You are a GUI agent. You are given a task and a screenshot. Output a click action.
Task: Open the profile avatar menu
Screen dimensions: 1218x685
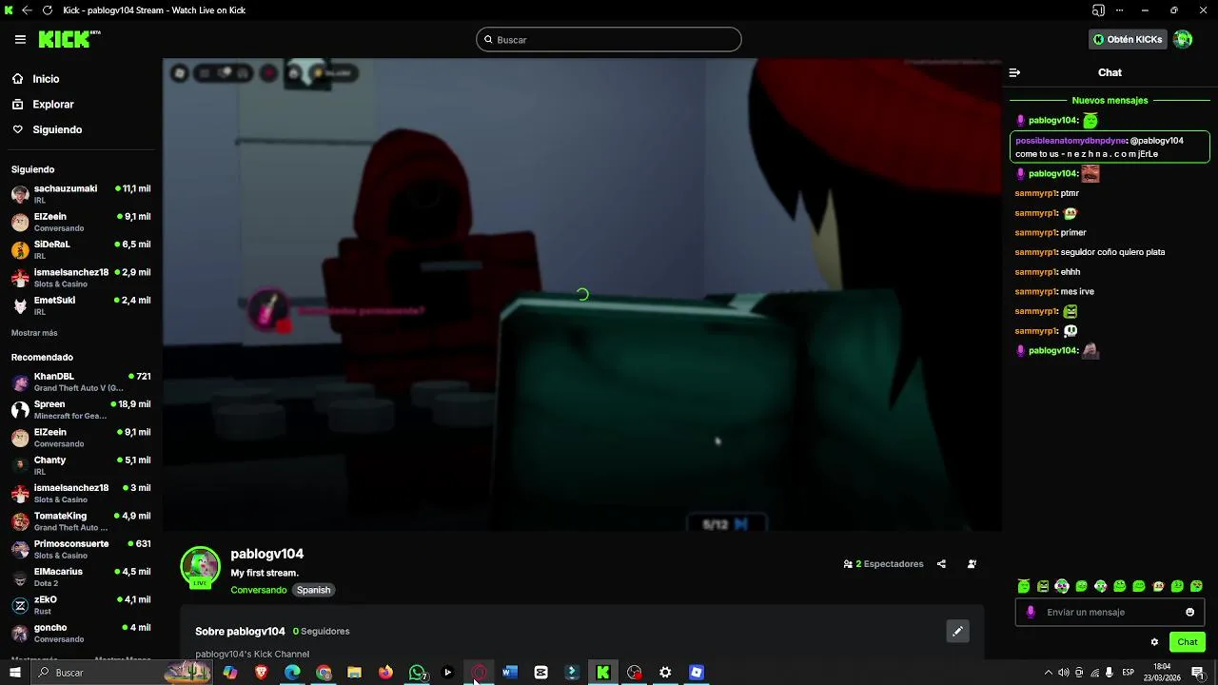tap(1183, 39)
